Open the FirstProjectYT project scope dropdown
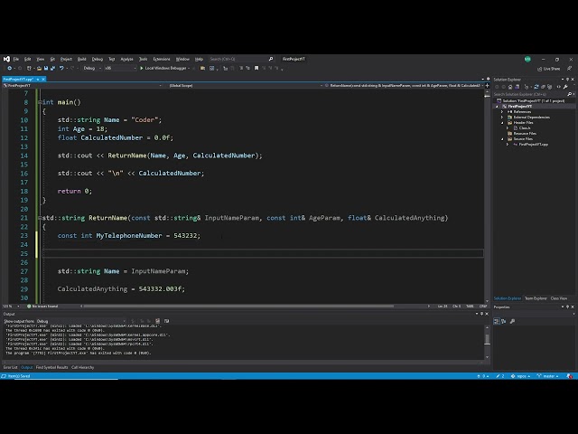 coord(83,85)
